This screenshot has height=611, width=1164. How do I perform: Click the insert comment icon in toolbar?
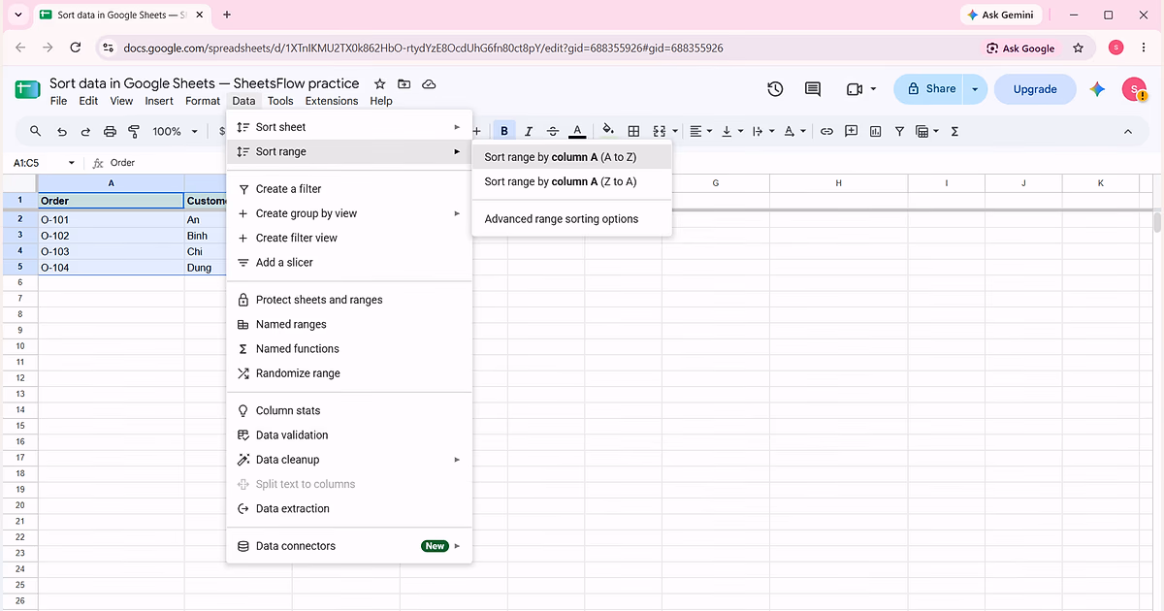[851, 131]
